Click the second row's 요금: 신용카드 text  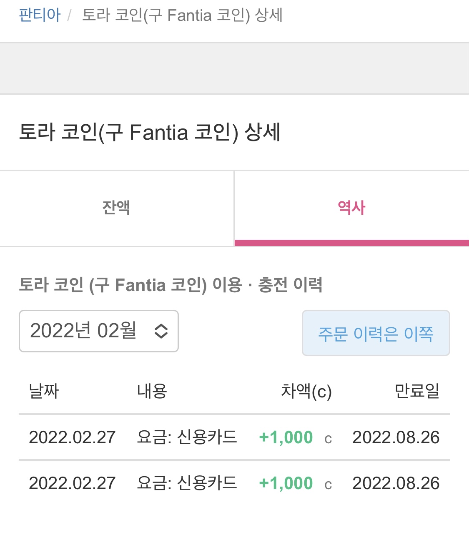tap(187, 483)
